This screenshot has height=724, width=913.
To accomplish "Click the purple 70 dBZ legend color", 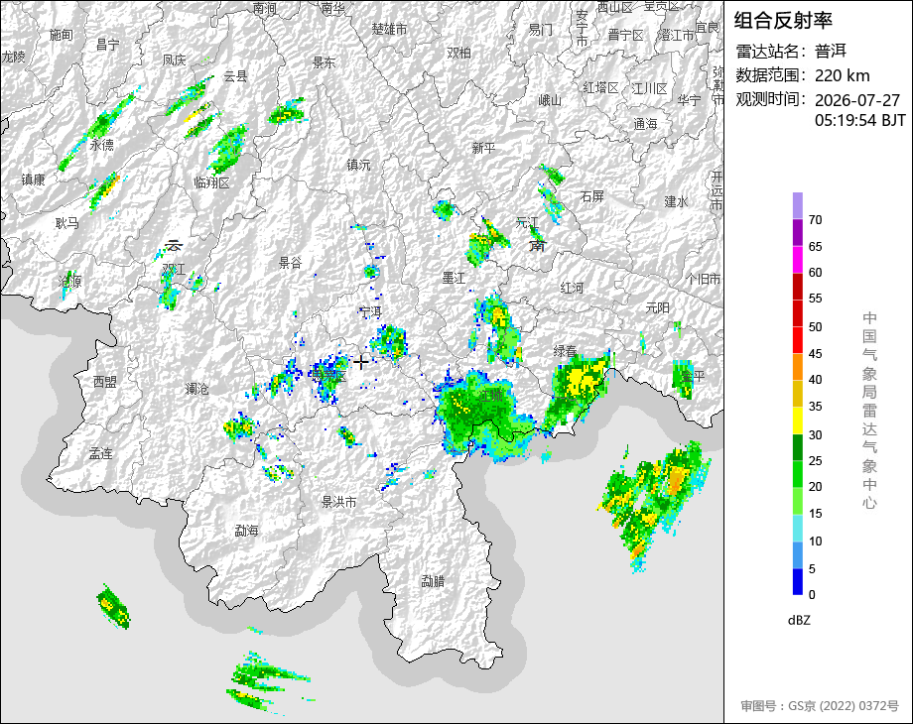I will point(798,206).
